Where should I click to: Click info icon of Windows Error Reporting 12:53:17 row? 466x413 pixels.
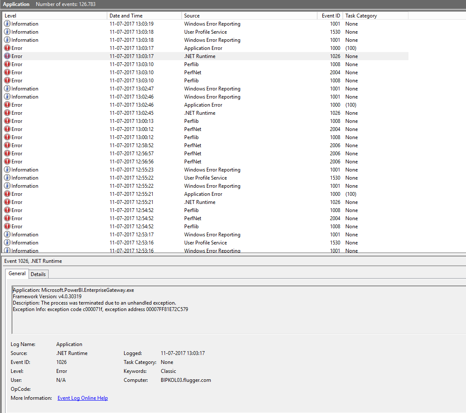(x=7, y=234)
